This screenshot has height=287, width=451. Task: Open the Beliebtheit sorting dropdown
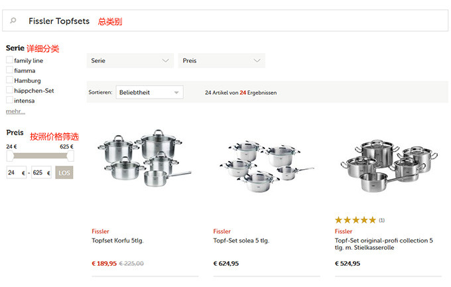point(150,92)
